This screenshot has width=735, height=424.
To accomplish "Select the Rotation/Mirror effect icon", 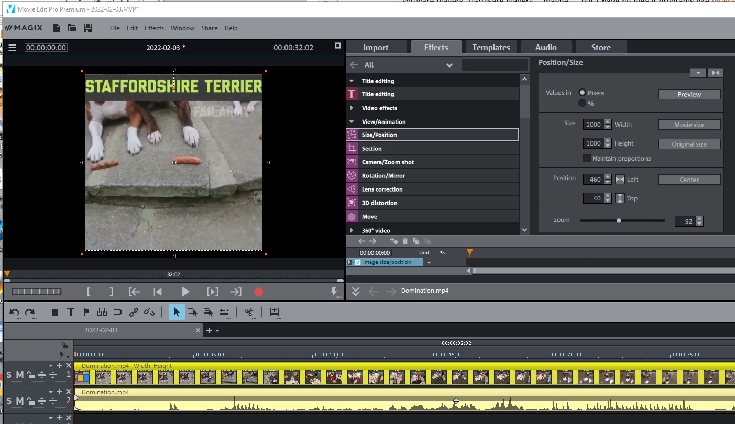I will click(x=352, y=175).
